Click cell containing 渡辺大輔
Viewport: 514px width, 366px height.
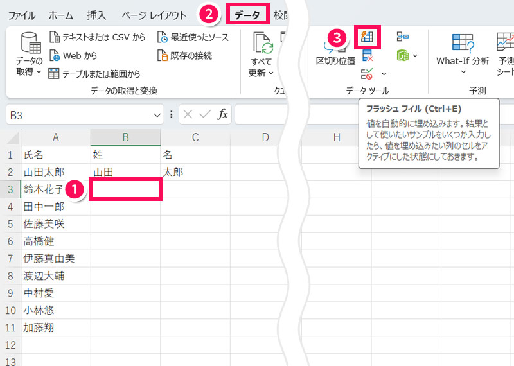(x=56, y=276)
